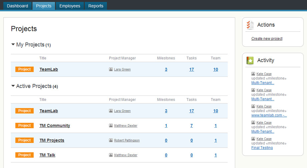This screenshot has height=168, width=307.
Task: Open Lara Green profile in Active Projects
Action: click(x=122, y=111)
